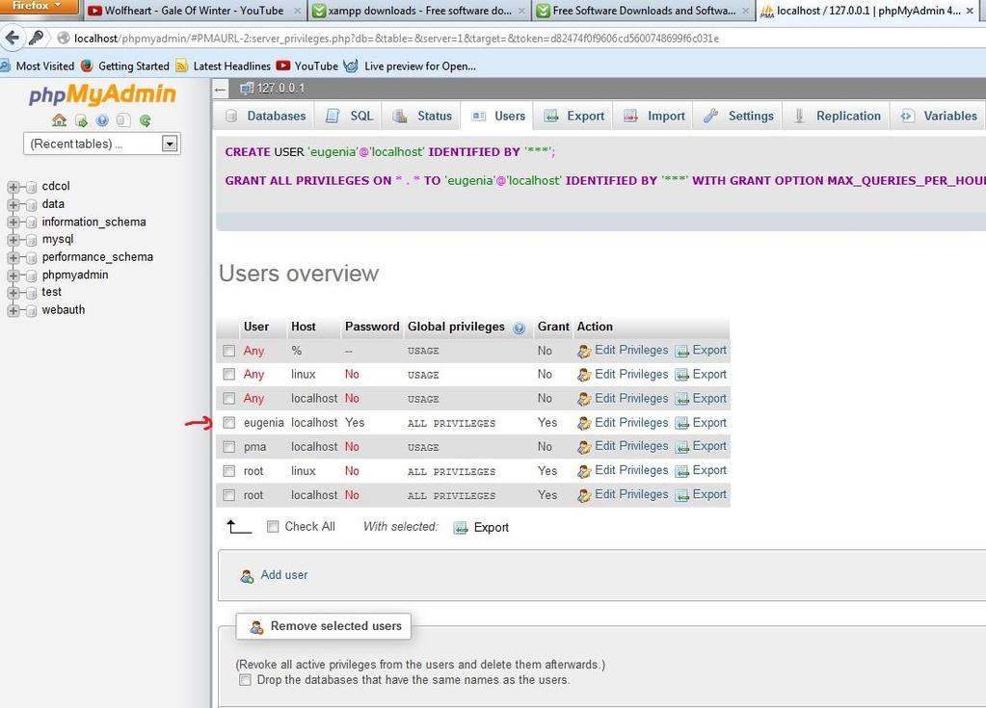Click the Settings wrench icon

710,116
